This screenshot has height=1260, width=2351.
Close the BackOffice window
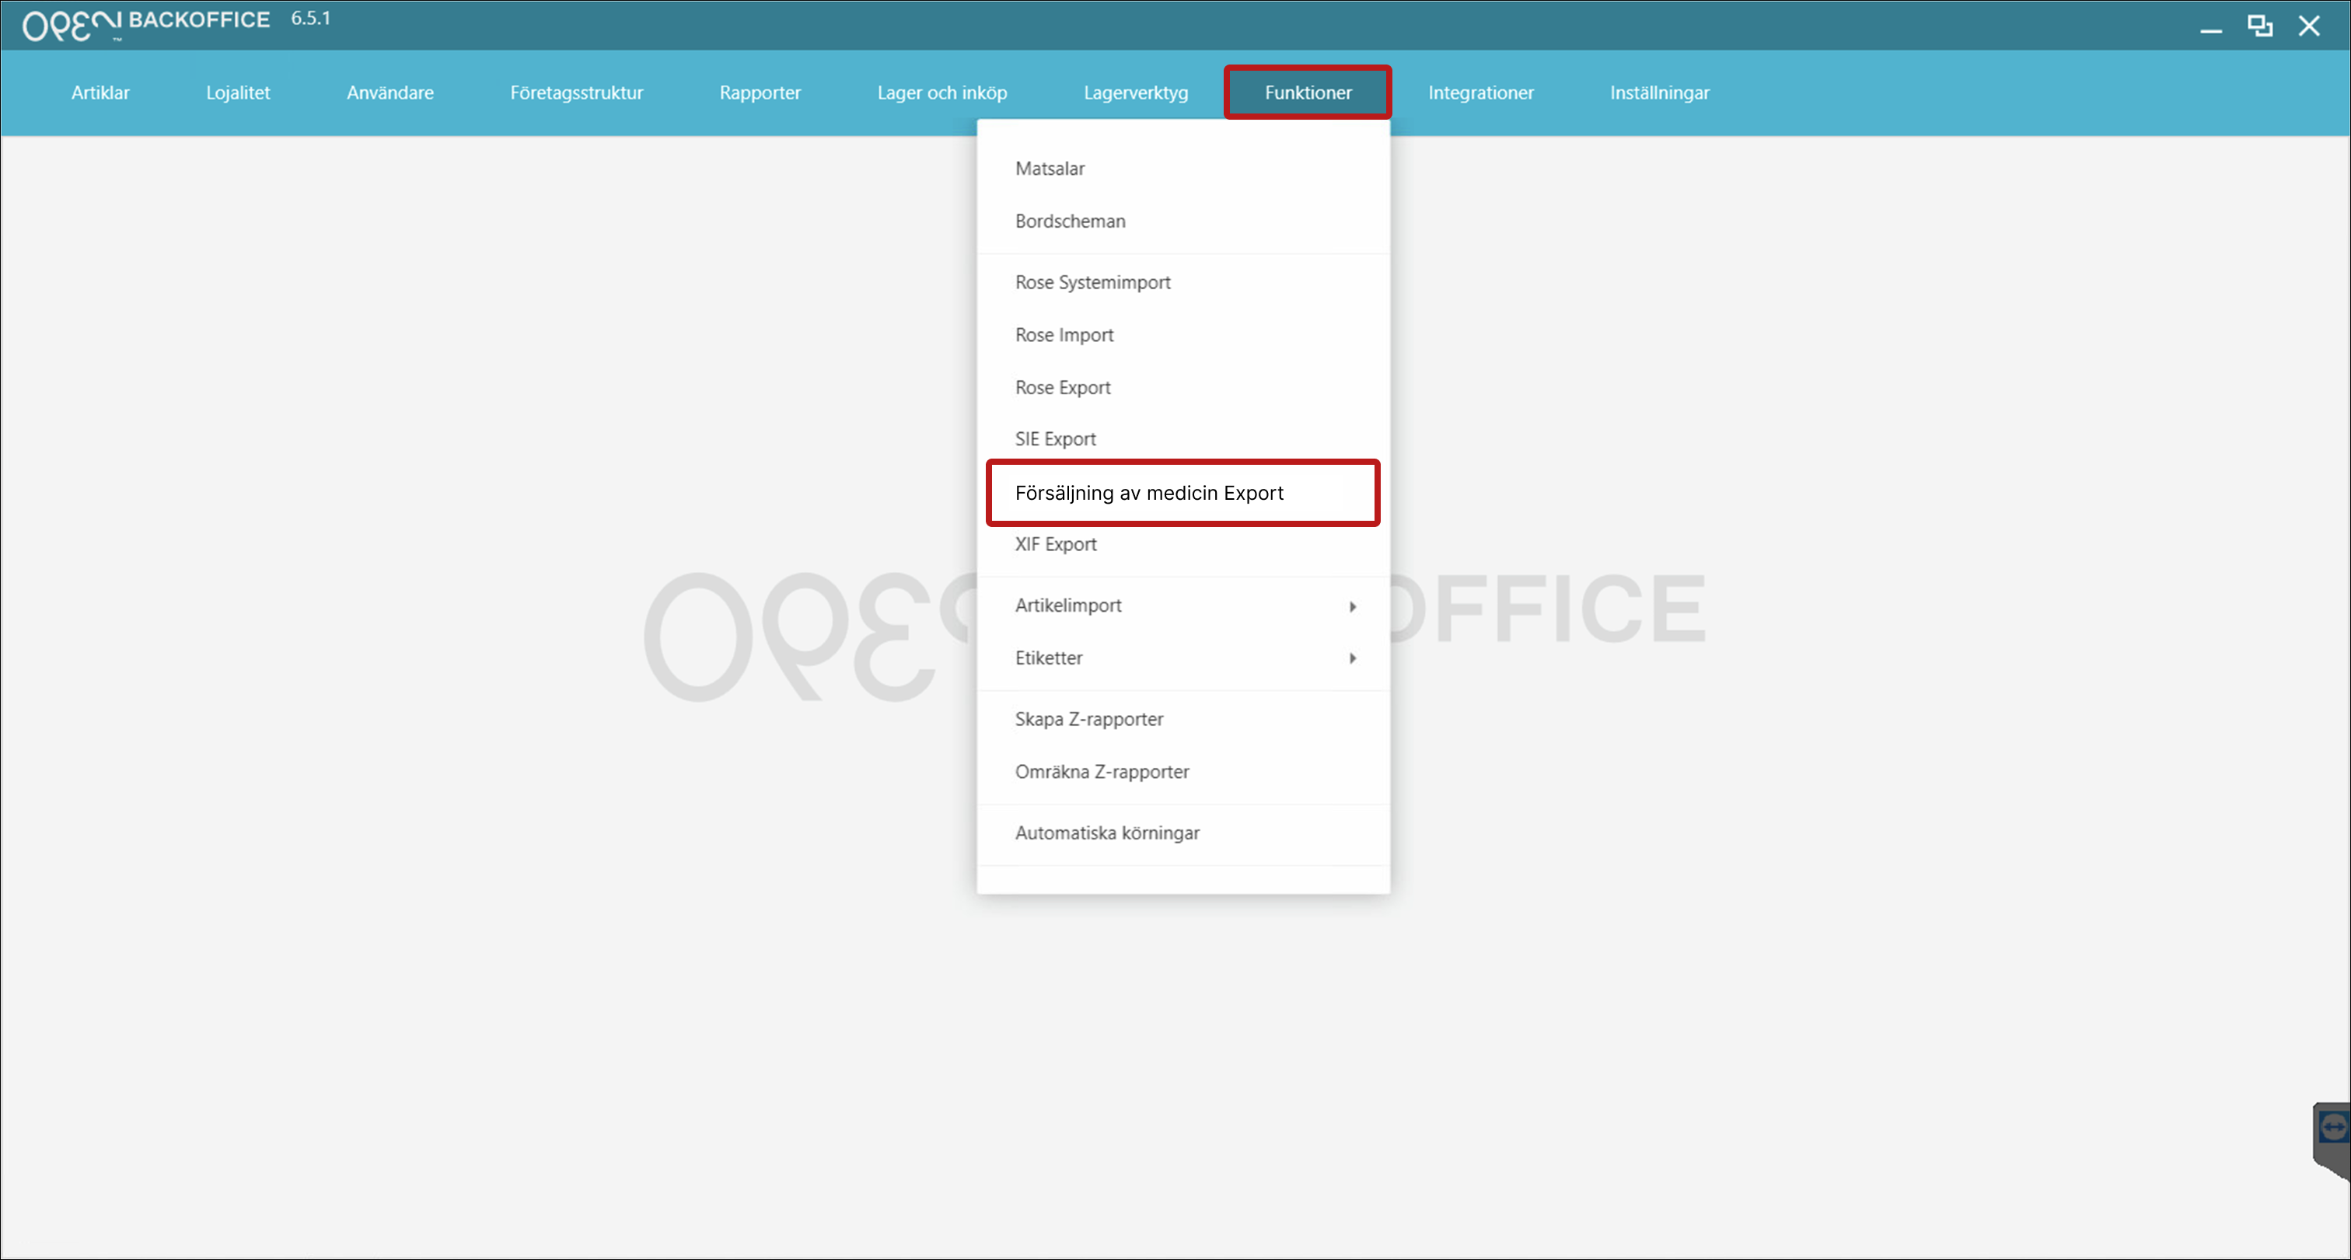[2309, 26]
